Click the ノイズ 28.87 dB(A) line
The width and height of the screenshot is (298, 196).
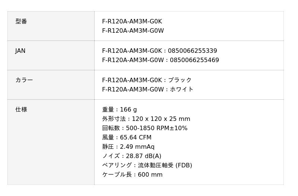(131, 156)
